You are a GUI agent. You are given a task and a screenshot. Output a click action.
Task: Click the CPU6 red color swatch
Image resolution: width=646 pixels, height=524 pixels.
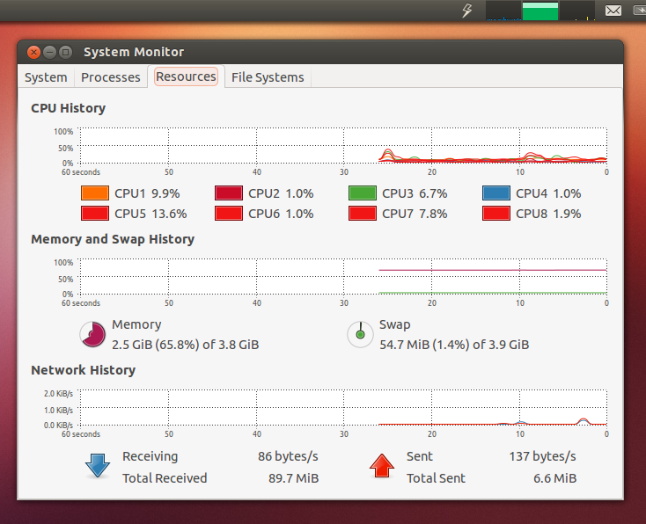(229, 214)
